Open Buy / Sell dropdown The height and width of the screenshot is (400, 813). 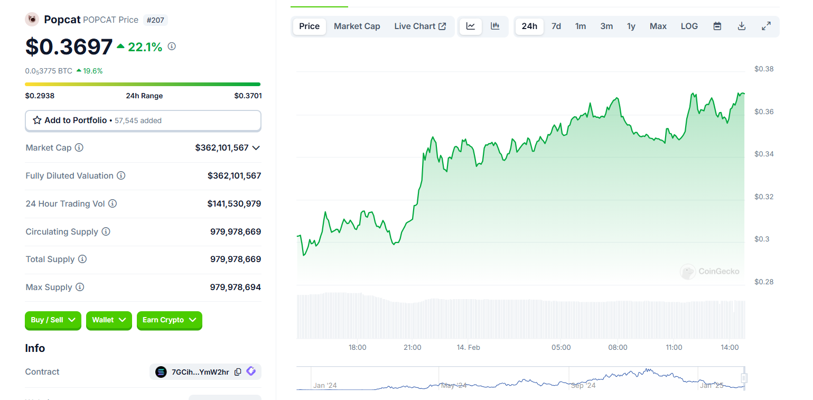pyautogui.click(x=53, y=320)
